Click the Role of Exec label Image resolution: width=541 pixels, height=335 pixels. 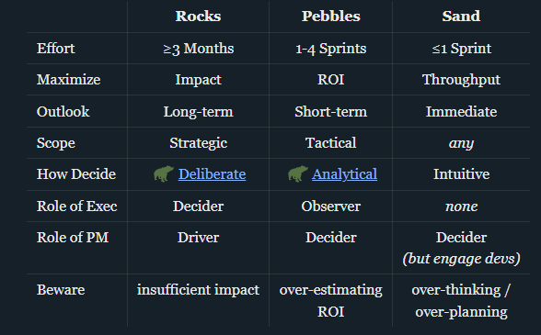coord(77,207)
